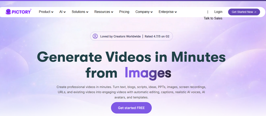Click the user profile icon in the rating badge

[x=95, y=36]
